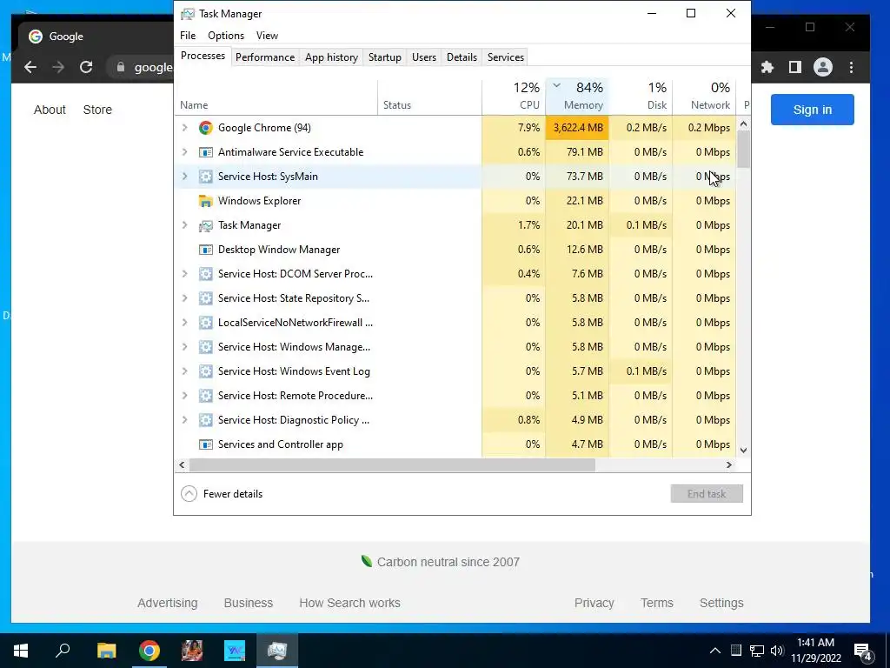Screen dimensions: 890x668
Task: Open the About link on Google
Action: pyautogui.click(x=50, y=110)
